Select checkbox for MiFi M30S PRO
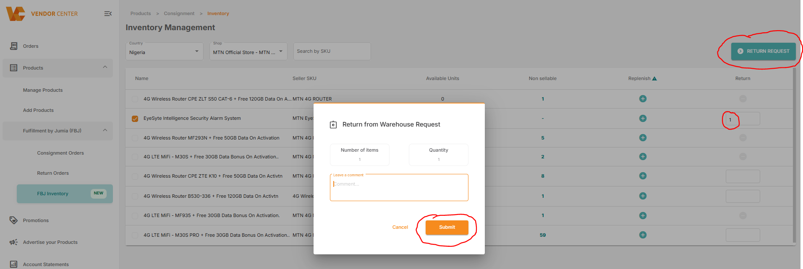Image resolution: width=803 pixels, height=269 pixels. [135, 235]
